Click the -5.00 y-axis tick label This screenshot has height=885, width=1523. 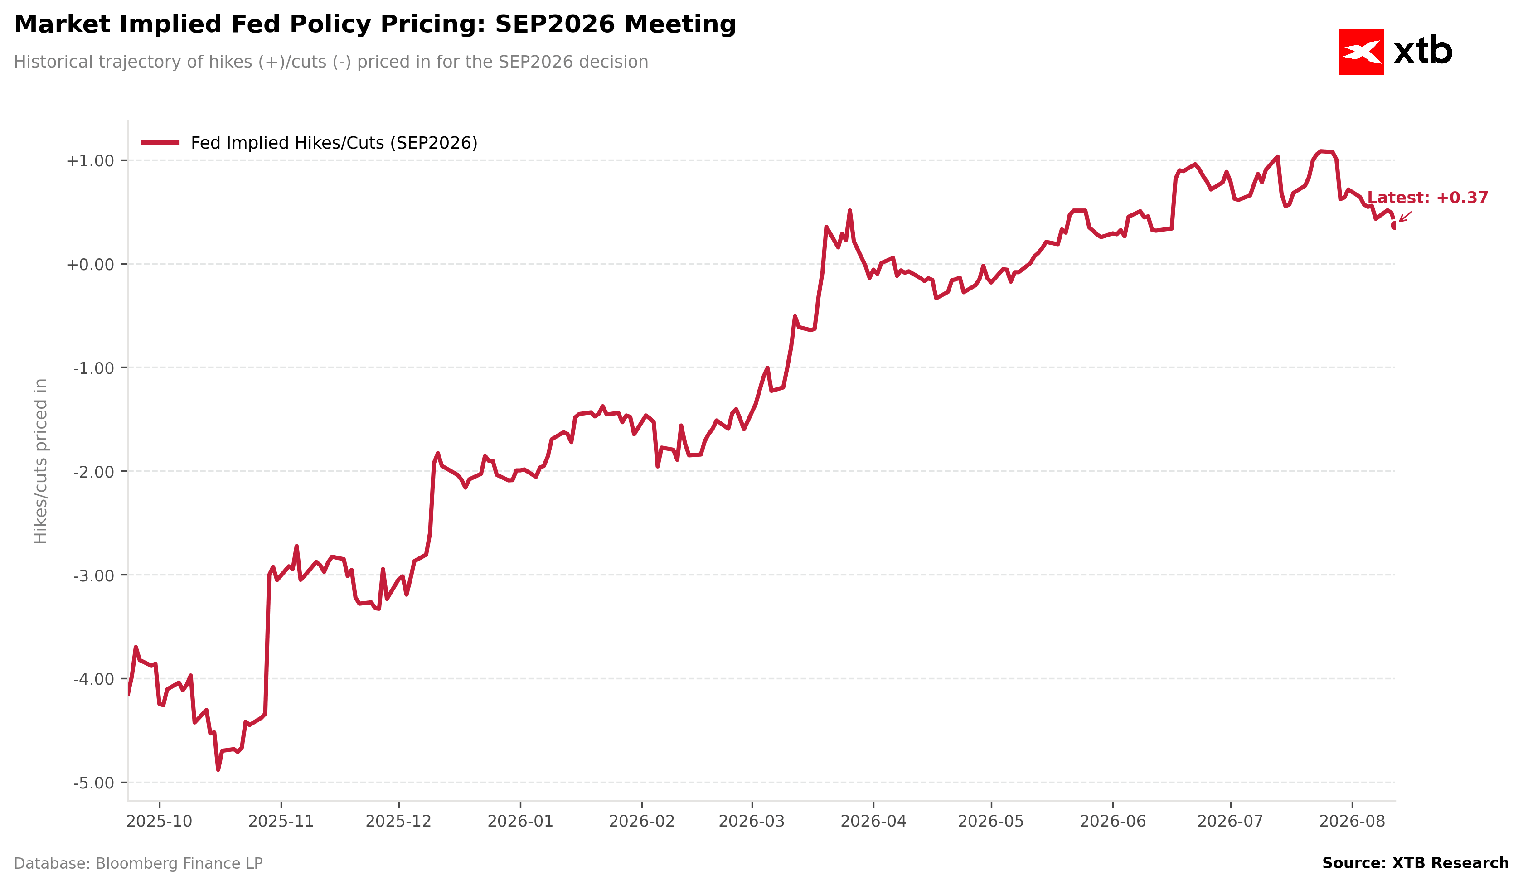[x=94, y=783]
